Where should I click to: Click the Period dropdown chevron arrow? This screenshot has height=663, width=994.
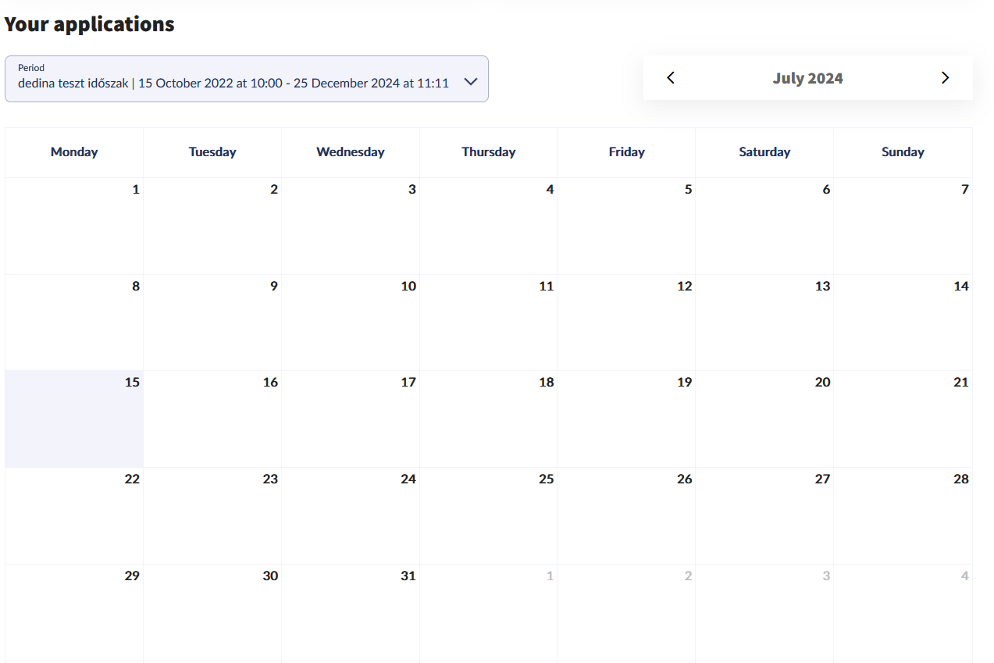(x=470, y=81)
